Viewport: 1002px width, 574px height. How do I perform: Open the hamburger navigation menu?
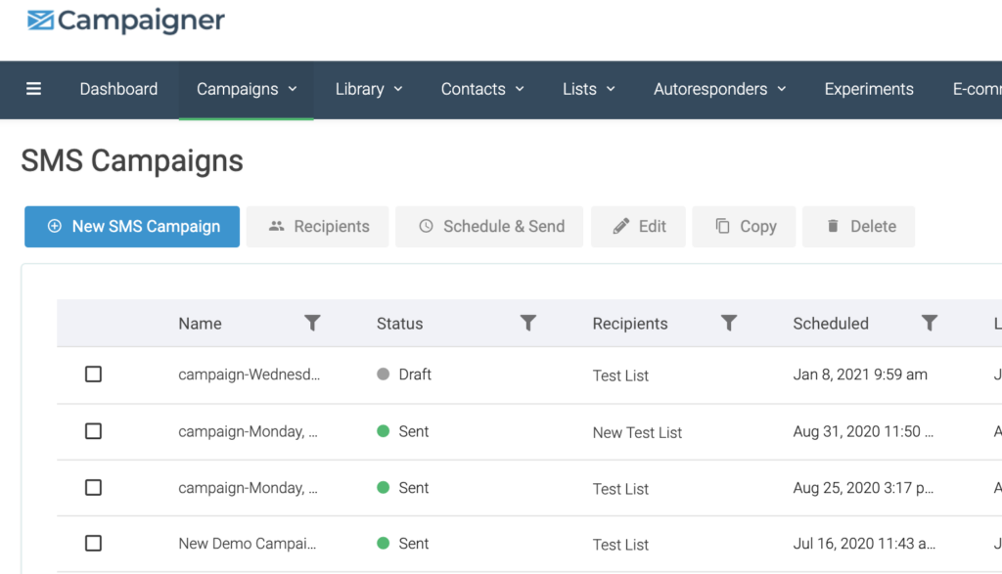click(x=33, y=89)
